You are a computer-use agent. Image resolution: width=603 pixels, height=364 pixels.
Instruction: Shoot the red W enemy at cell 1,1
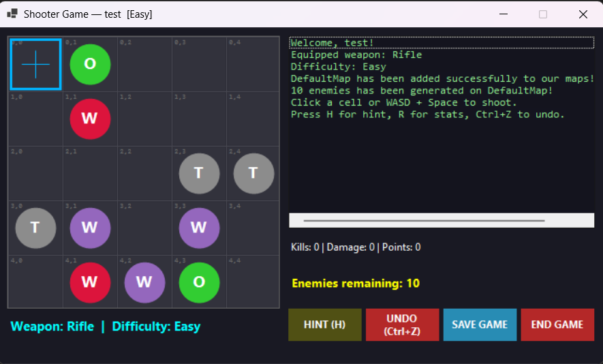[90, 119]
